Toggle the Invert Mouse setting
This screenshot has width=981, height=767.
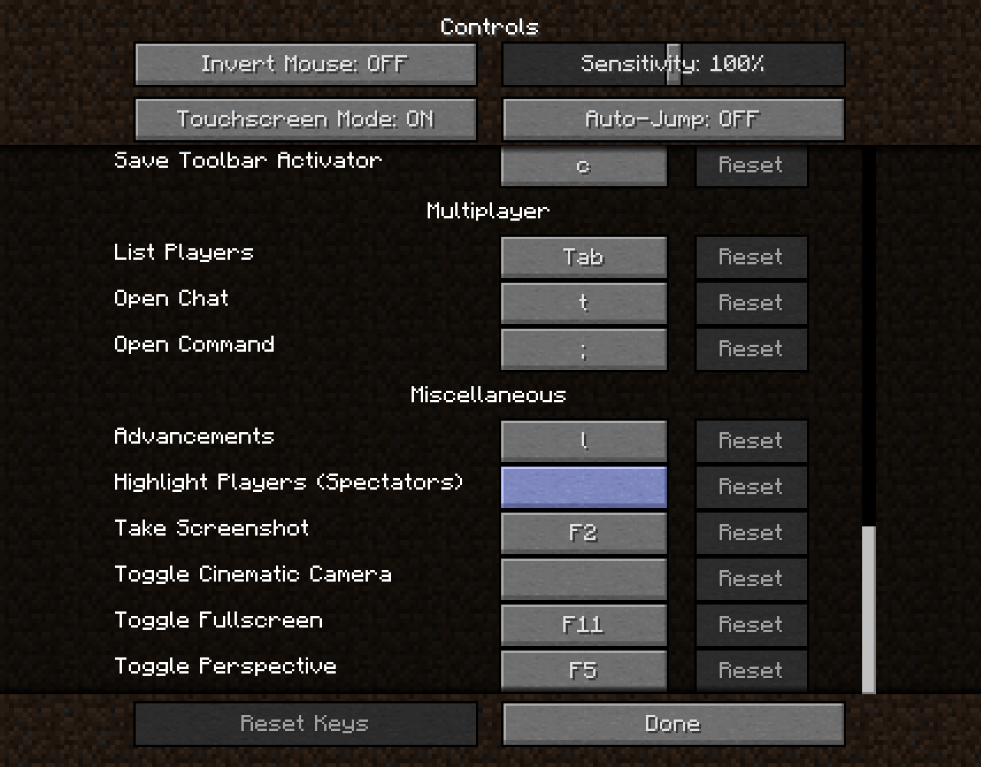click(x=306, y=64)
